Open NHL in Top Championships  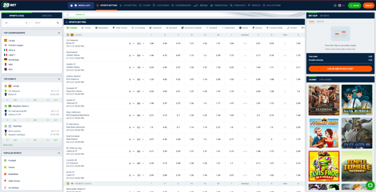pos(11,69)
